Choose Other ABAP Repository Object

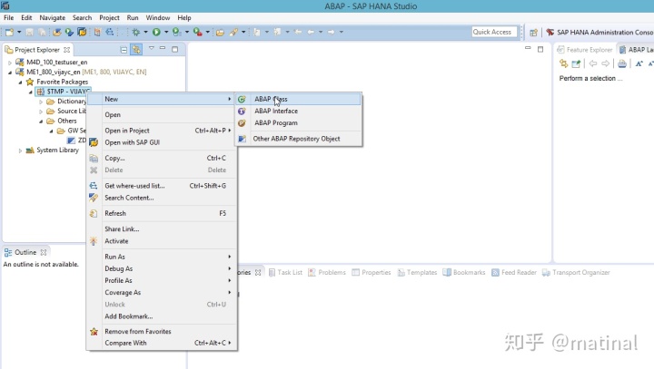(298, 139)
